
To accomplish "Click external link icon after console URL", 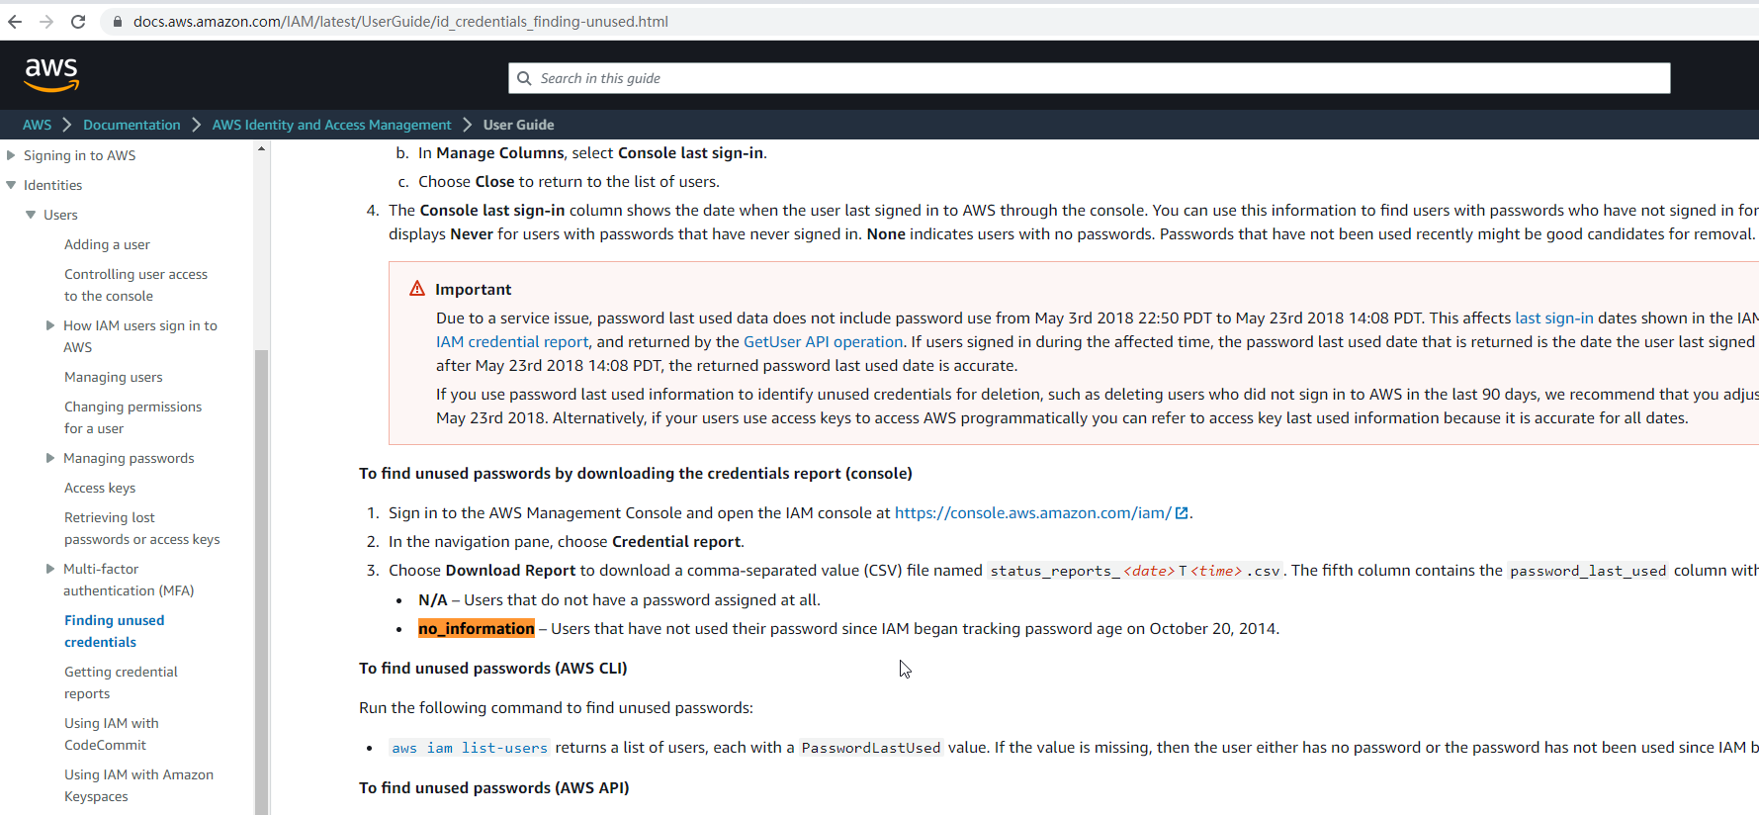I will coord(1182,513).
